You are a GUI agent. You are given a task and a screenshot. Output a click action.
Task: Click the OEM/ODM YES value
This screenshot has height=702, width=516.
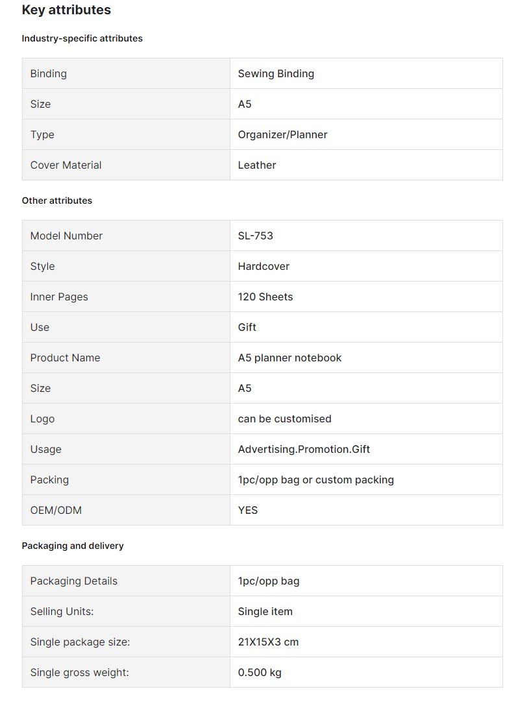pos(248,510)
